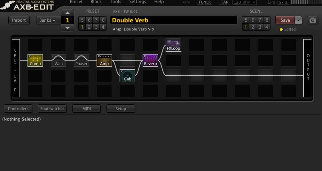Image resolution: width=322 pixels, height=171 pixels.
Task: Click the Save button
Action: [x=285, y=20]
